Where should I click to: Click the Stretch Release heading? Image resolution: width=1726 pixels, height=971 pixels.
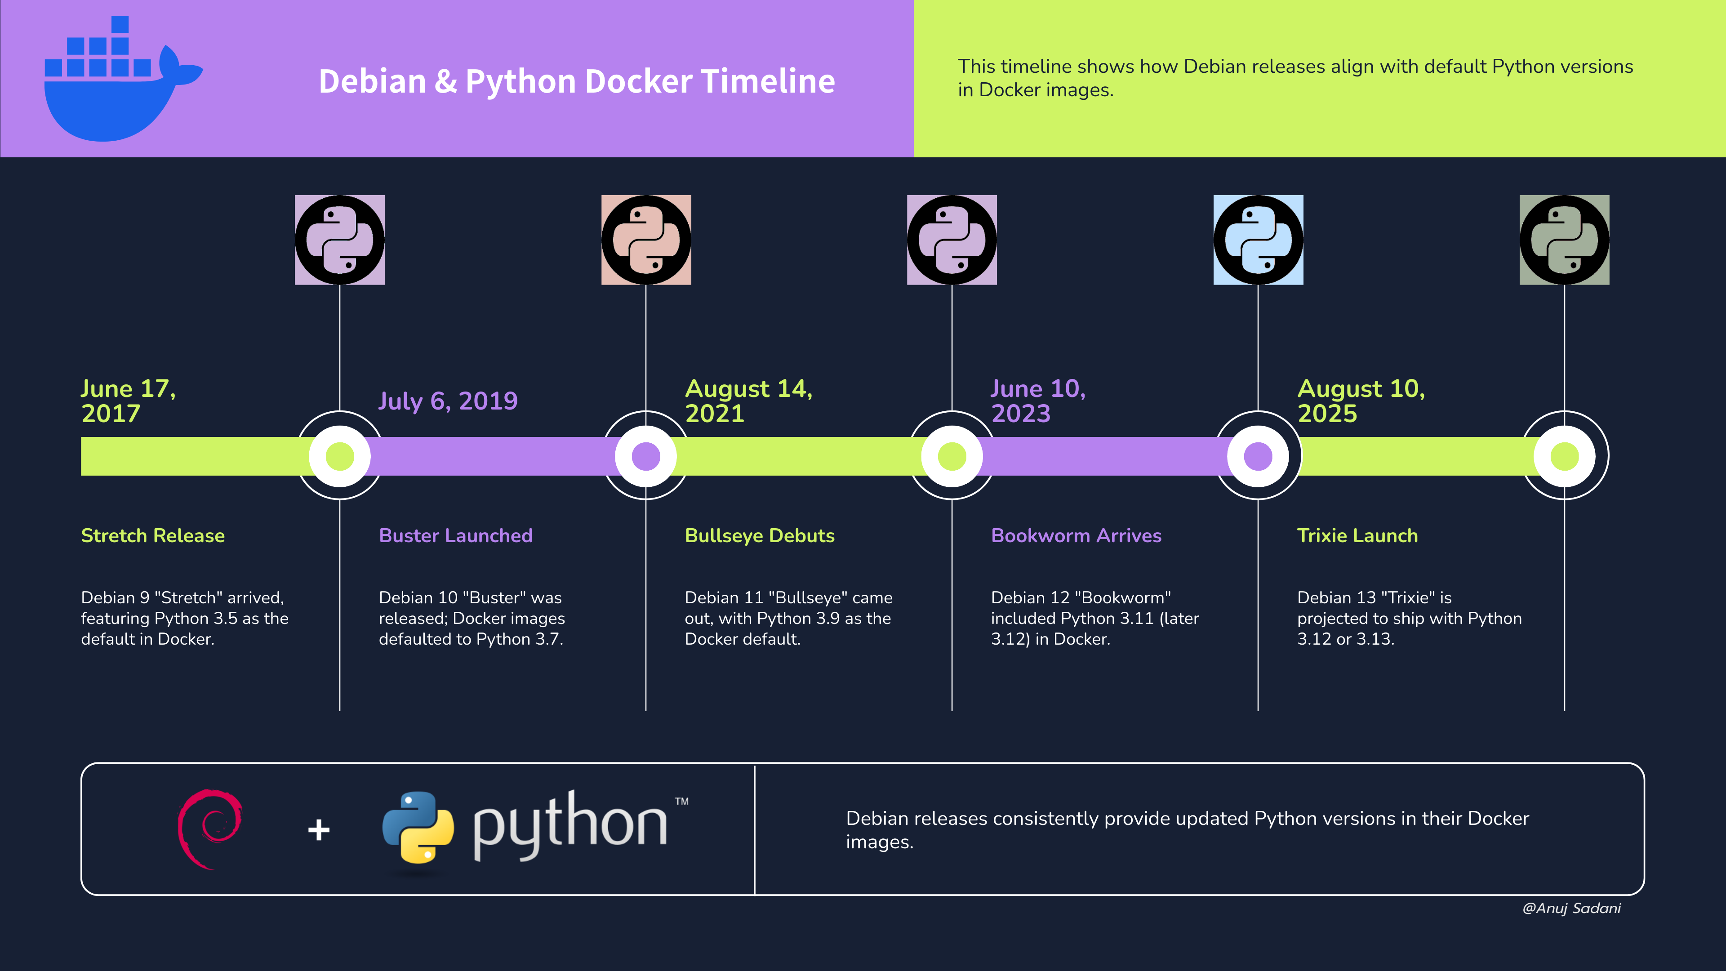click(x=153, y=535)
